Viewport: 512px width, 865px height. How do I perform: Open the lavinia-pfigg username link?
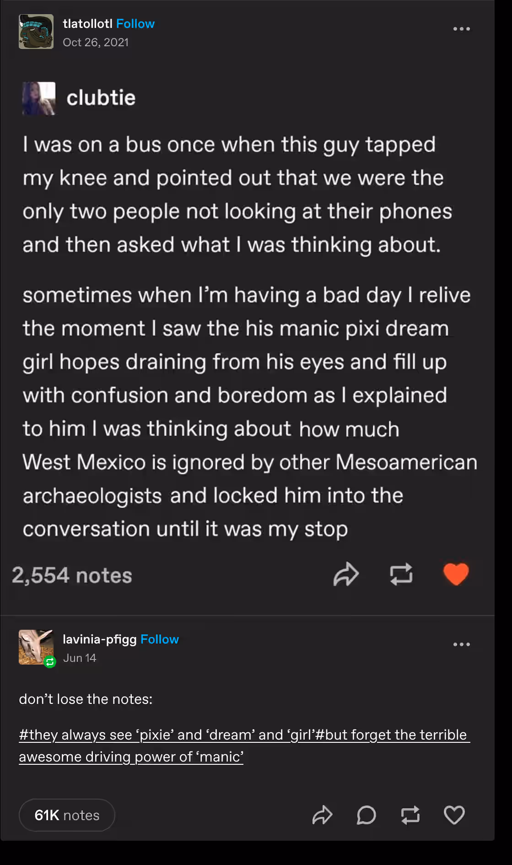[100, 639]
